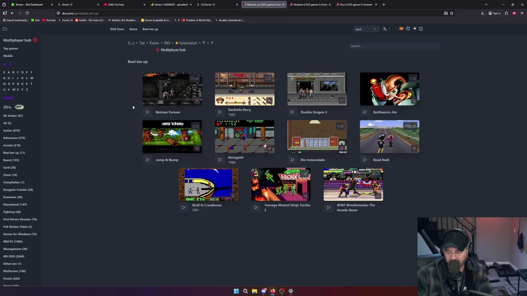527x296 pixels.
Task: Open Dungeon Crawler (29) genre
Action: point(18,190)
